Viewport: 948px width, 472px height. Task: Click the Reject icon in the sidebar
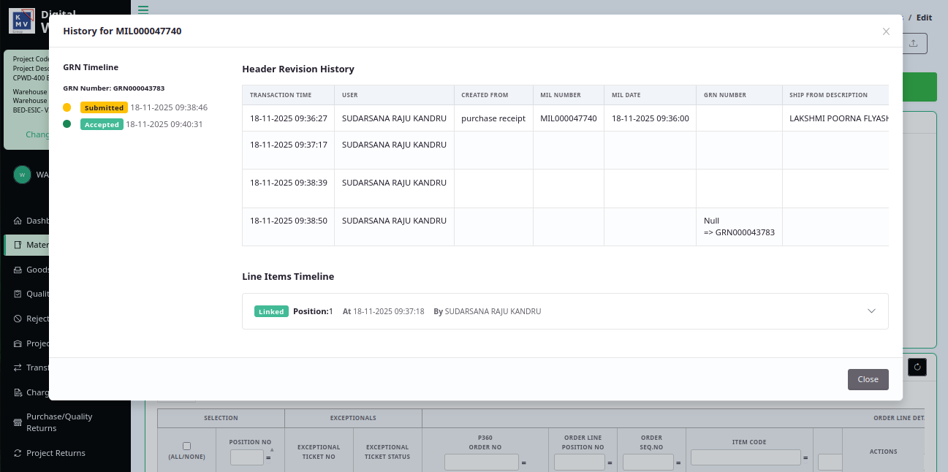click(18, 319)
